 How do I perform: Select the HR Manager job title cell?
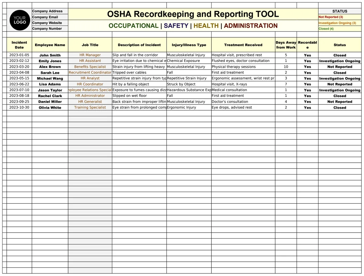(x=90, y=55)
